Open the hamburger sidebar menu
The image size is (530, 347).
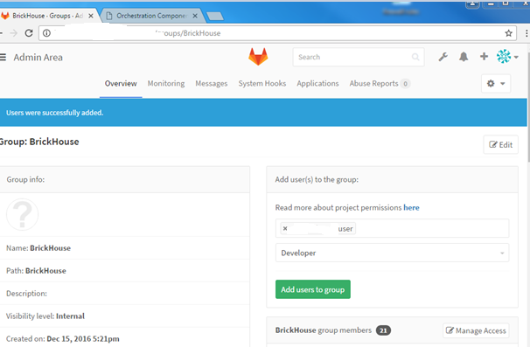tap(3, 57)
